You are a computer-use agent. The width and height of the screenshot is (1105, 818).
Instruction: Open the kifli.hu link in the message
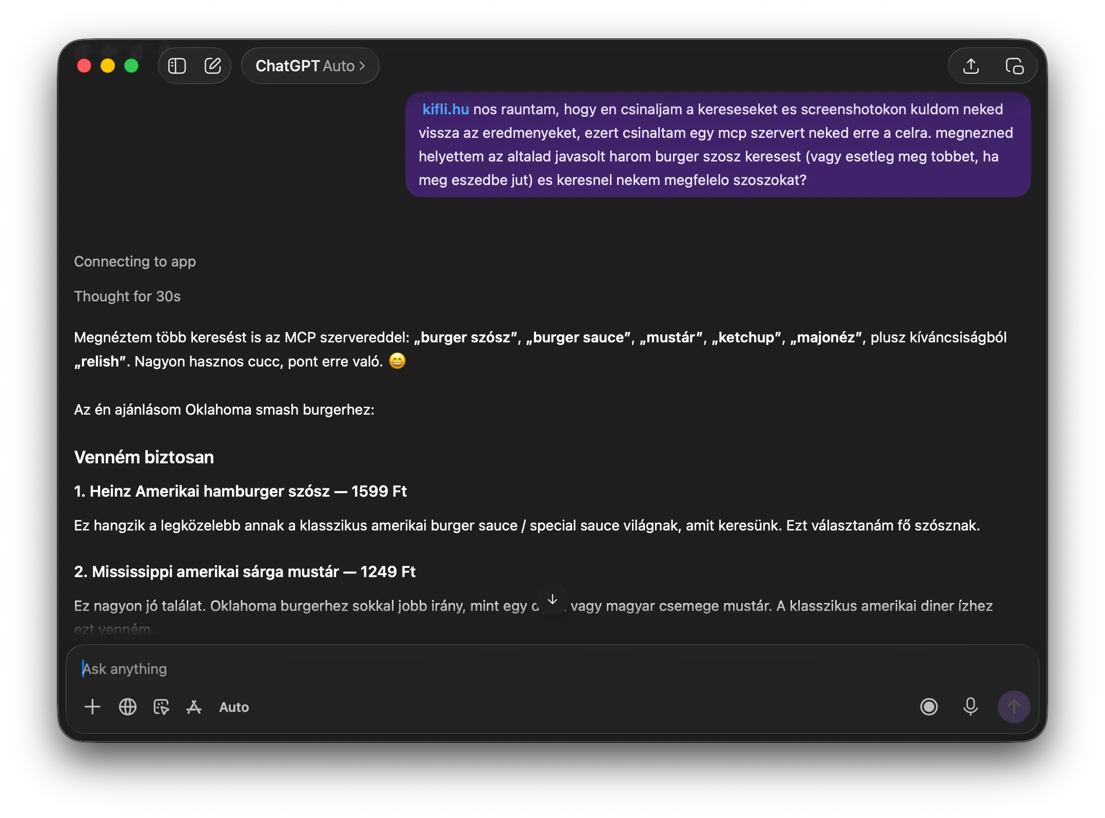click(445, 109)
